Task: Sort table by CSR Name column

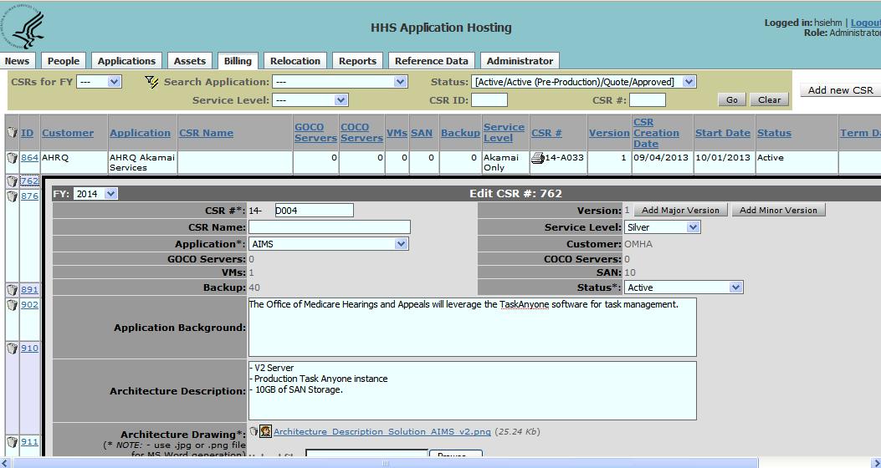Action: (x=206, y=133)
